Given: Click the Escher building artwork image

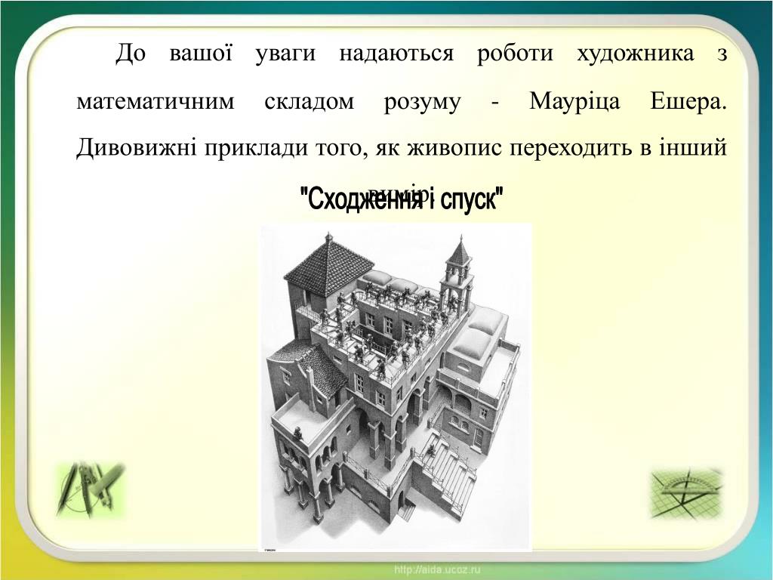Looking at the screenshot, I should click(x=396, y=387).
